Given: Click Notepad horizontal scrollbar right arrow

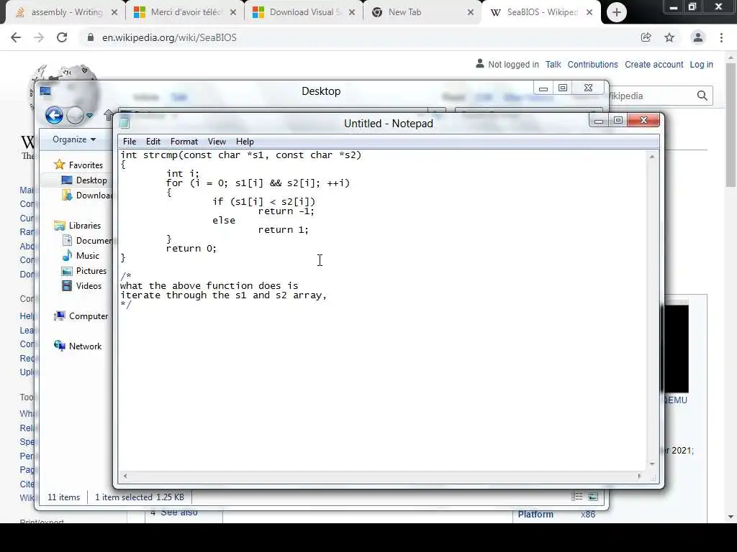Looking at the screenshot, I should [639, 476].
